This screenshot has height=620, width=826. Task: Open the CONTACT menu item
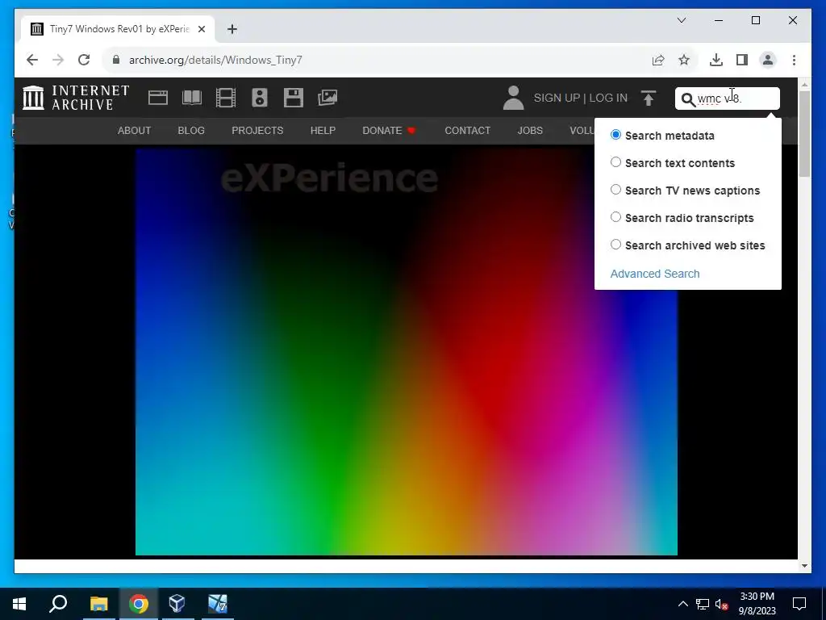467,131
